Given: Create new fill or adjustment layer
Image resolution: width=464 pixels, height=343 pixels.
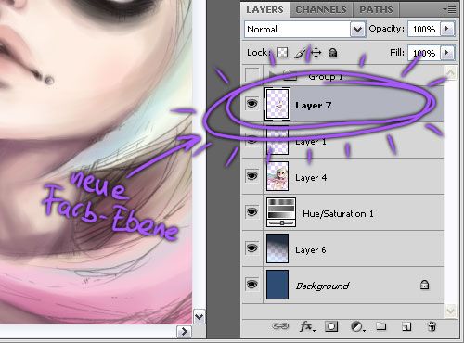Looking at the screenshot, I should pyautogui.click(x=357, y=326).
